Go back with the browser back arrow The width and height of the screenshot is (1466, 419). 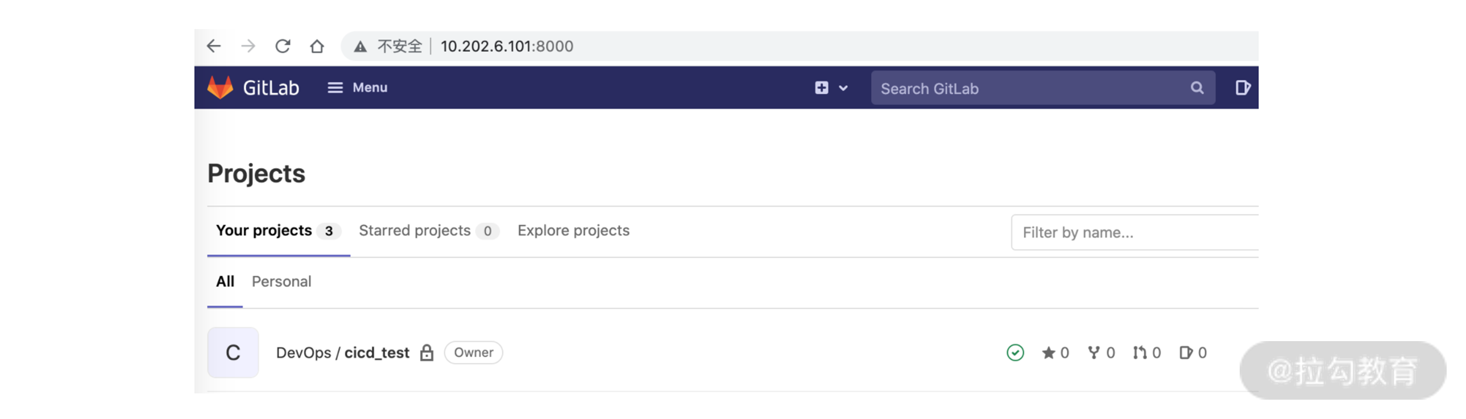click(213, 46)
